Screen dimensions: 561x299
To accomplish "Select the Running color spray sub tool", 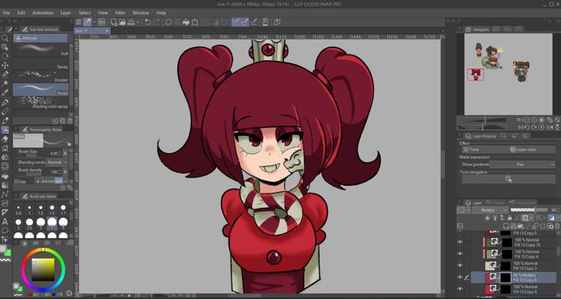I will 41,103.
